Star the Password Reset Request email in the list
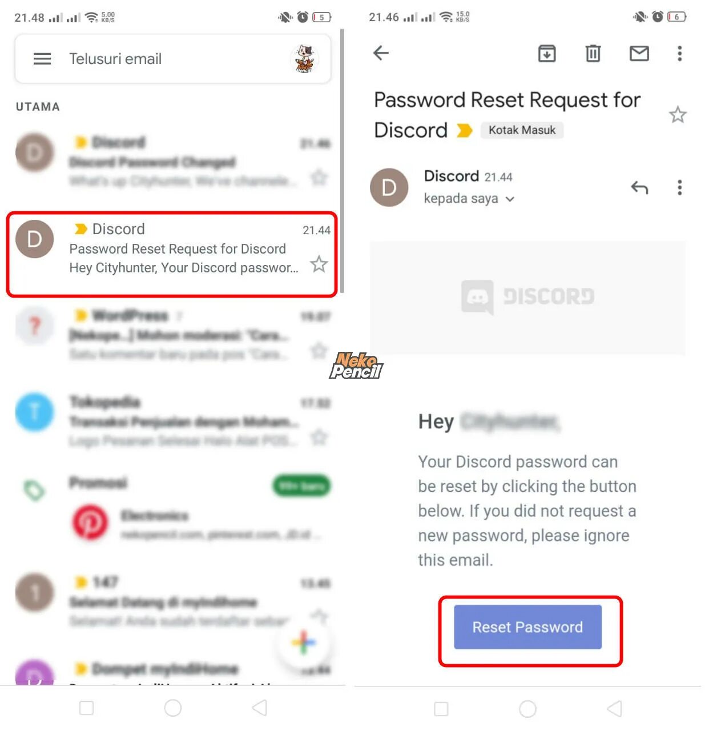The height and width of the screenshot is (731, 713). (x=319, y=264)
